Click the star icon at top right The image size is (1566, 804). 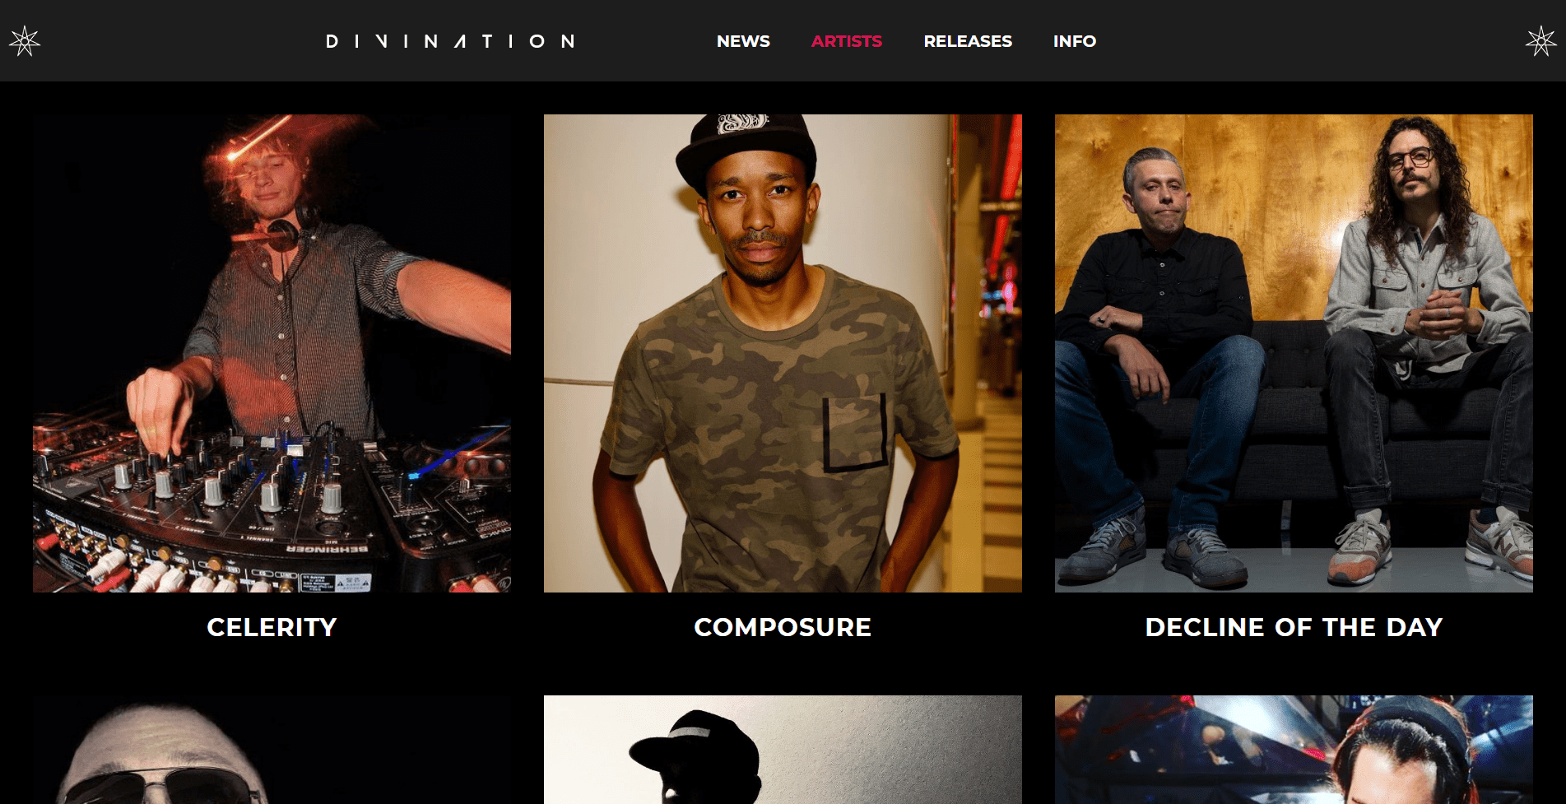pos(1540,41)
